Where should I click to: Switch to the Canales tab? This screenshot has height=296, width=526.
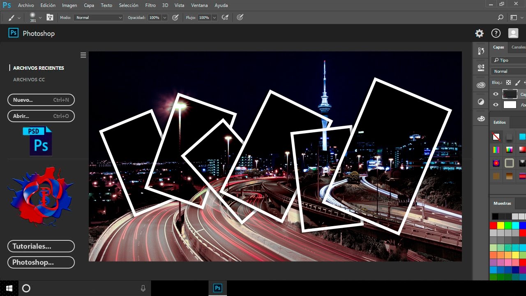(x=518, y=47)
